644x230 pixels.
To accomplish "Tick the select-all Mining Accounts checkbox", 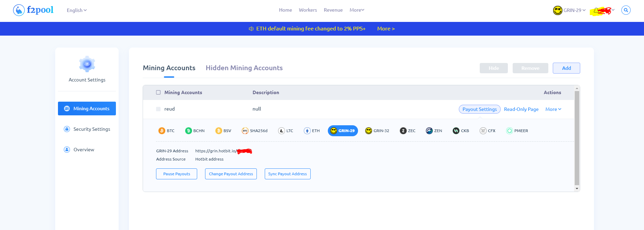I will [158, 92].
